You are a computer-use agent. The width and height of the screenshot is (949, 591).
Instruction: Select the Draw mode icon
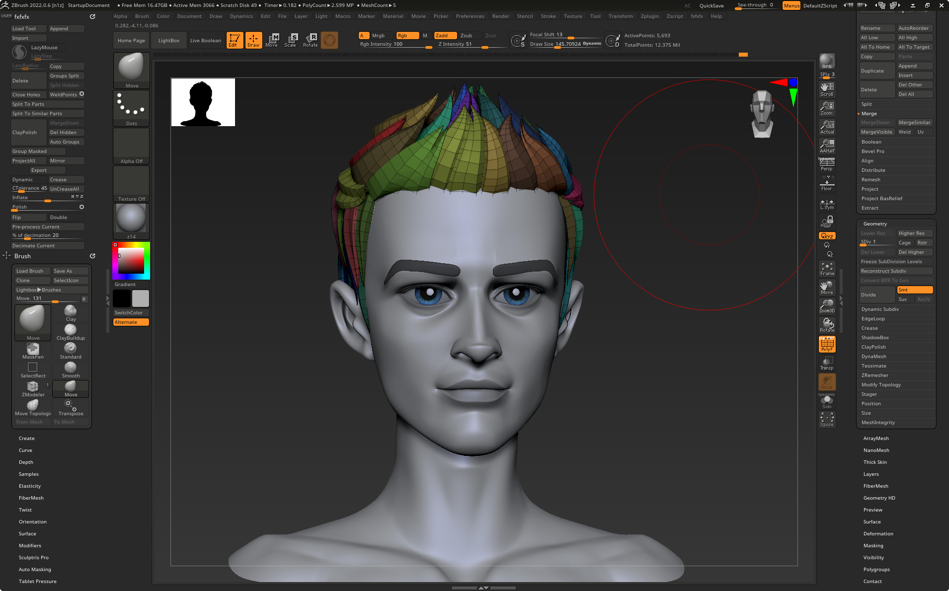pos(253,40)
